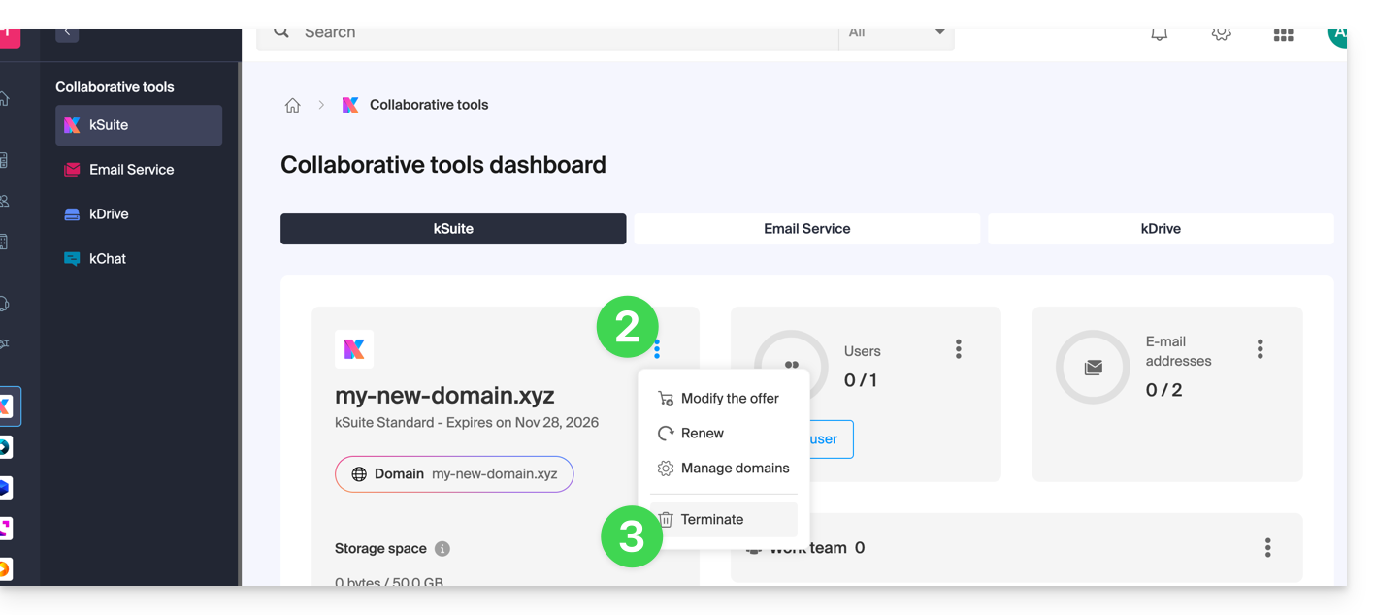The width and height of the screenshot is (1376, 615).
Task: Click the storage space info icon
Action: point(442,549)
